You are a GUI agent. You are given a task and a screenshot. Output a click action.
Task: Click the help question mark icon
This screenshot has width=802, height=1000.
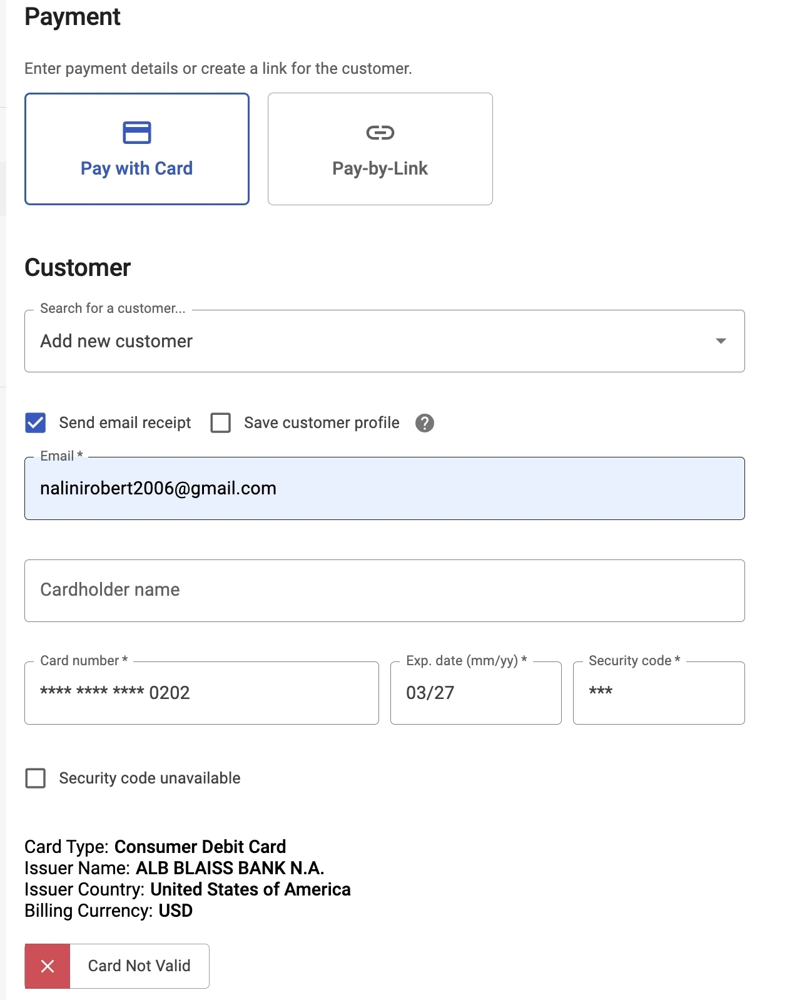tap(425, 424)
